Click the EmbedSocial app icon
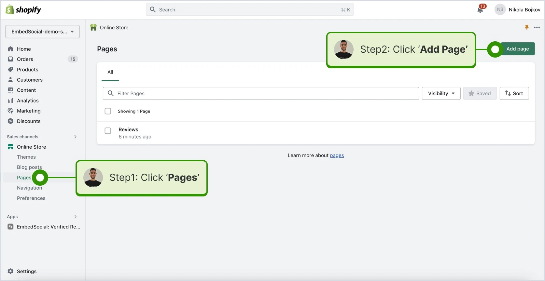Image resolution: width=545 pixels, height=281 pixels. coord(10,227)
